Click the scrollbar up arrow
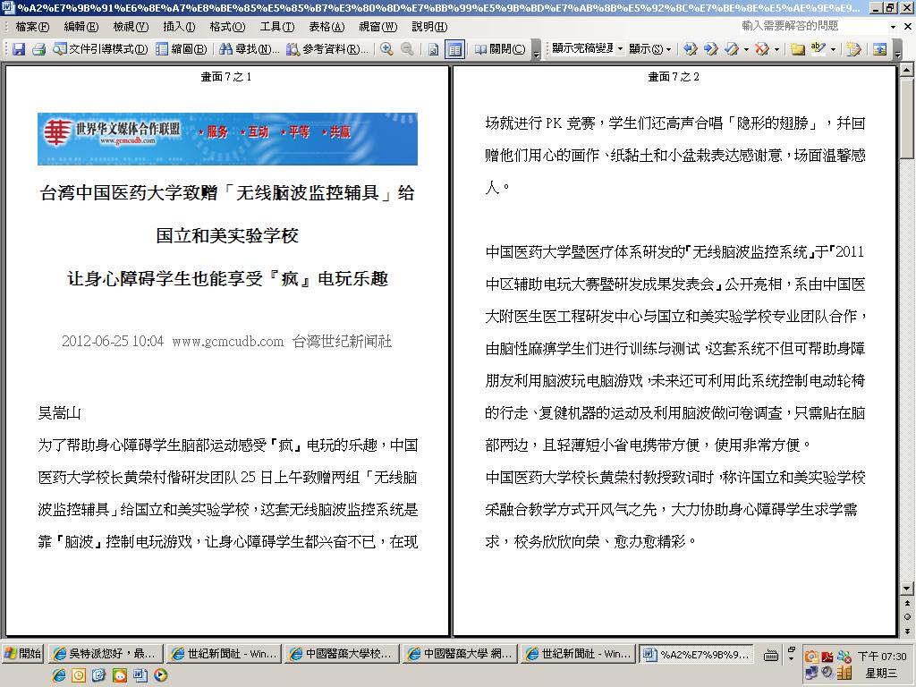The width and height of the screenshot is (916, 687). [907, 70]
